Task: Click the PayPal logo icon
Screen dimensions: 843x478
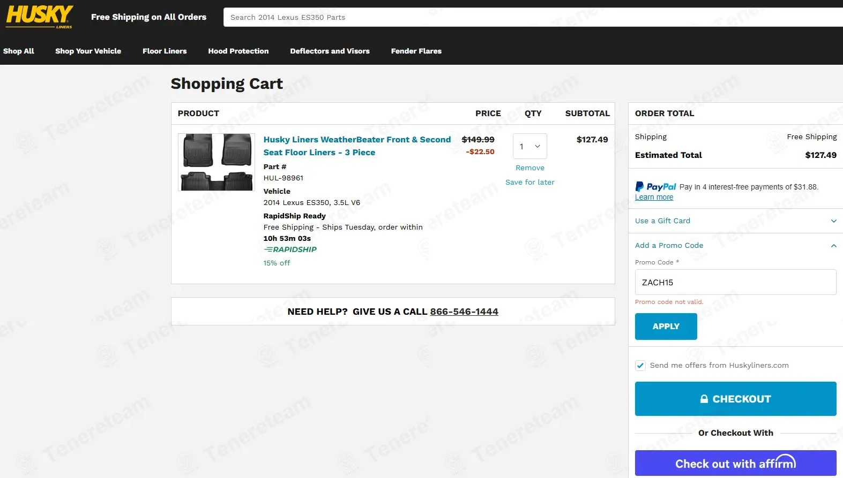Action: tap(655, 187)
